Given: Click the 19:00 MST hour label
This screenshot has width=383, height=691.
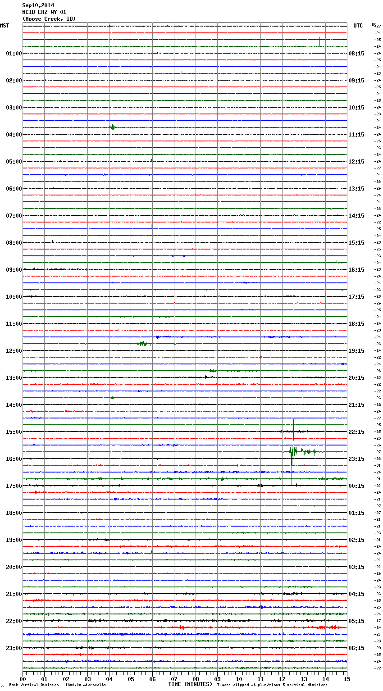Looking at the screenshot, I should pyautogui.click(x=14, y=540).
